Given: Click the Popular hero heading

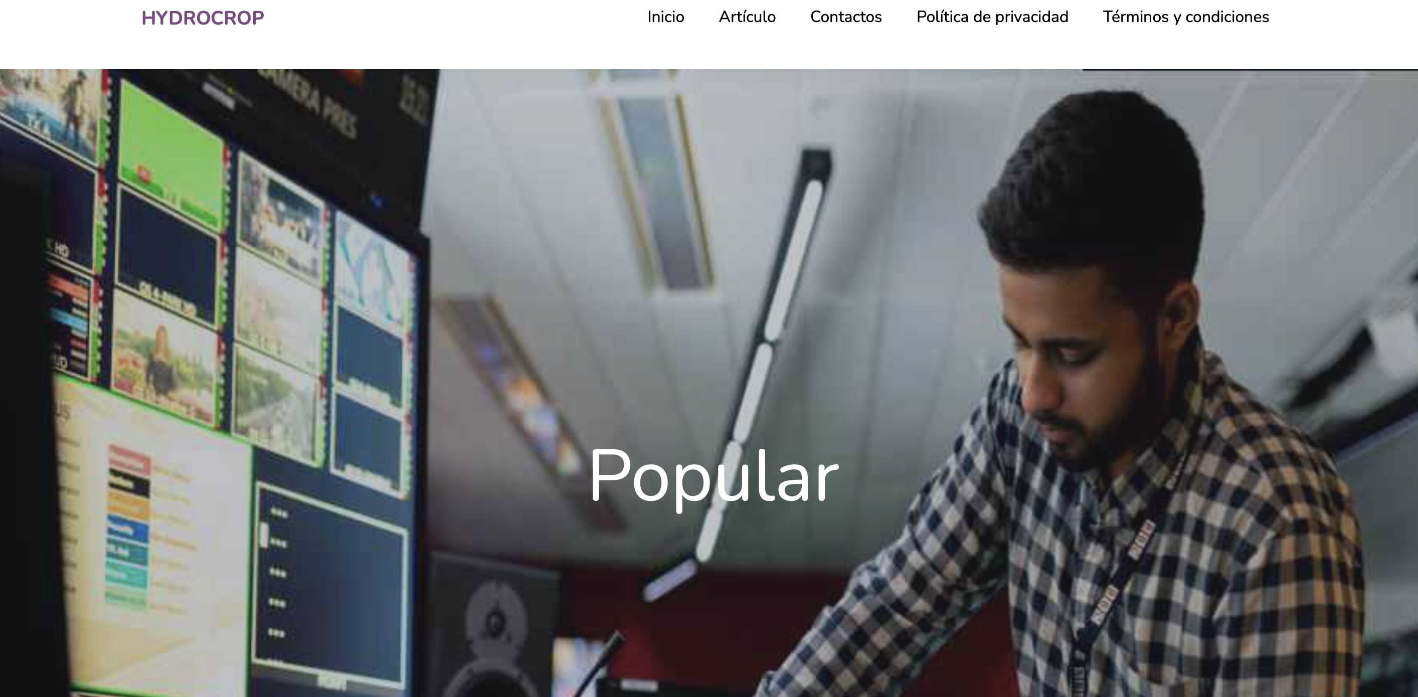Looking at the screenshot, I should click(x=714, y=476).
